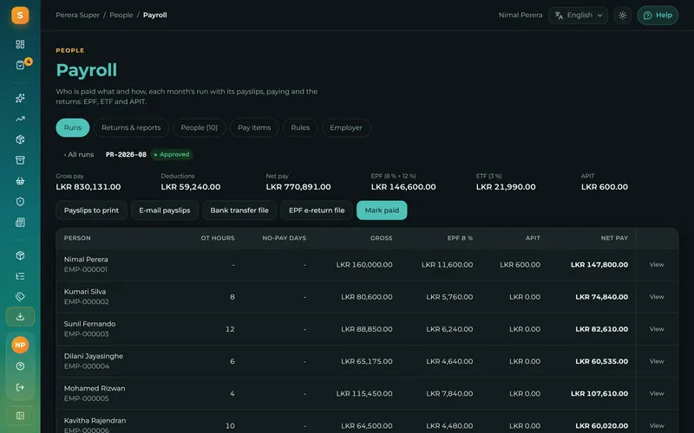Open the dashboard grid icon in sidebar
The image size is (694, 433).
(x=20, y=44)
